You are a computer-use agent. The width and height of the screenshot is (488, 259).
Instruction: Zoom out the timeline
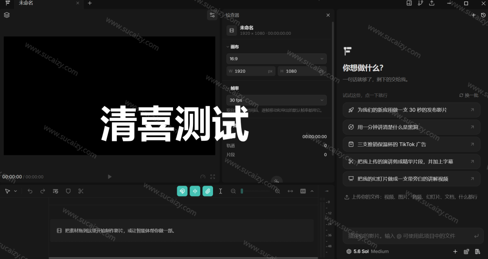[x=233, y=191]
